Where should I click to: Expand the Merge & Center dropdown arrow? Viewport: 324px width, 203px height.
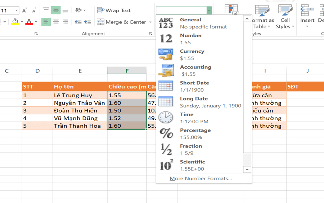(150, 22)
